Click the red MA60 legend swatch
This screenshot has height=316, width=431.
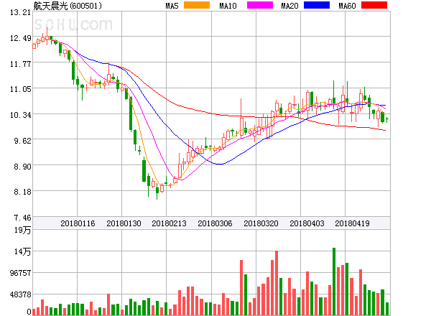(x=374, y=5)
